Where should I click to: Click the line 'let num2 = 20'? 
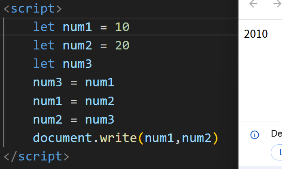point(81,45)
